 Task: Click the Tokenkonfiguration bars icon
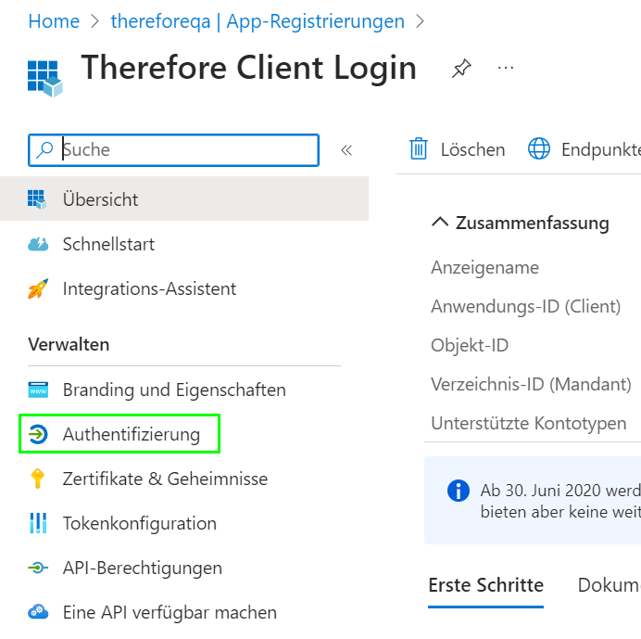pos(38,523)
